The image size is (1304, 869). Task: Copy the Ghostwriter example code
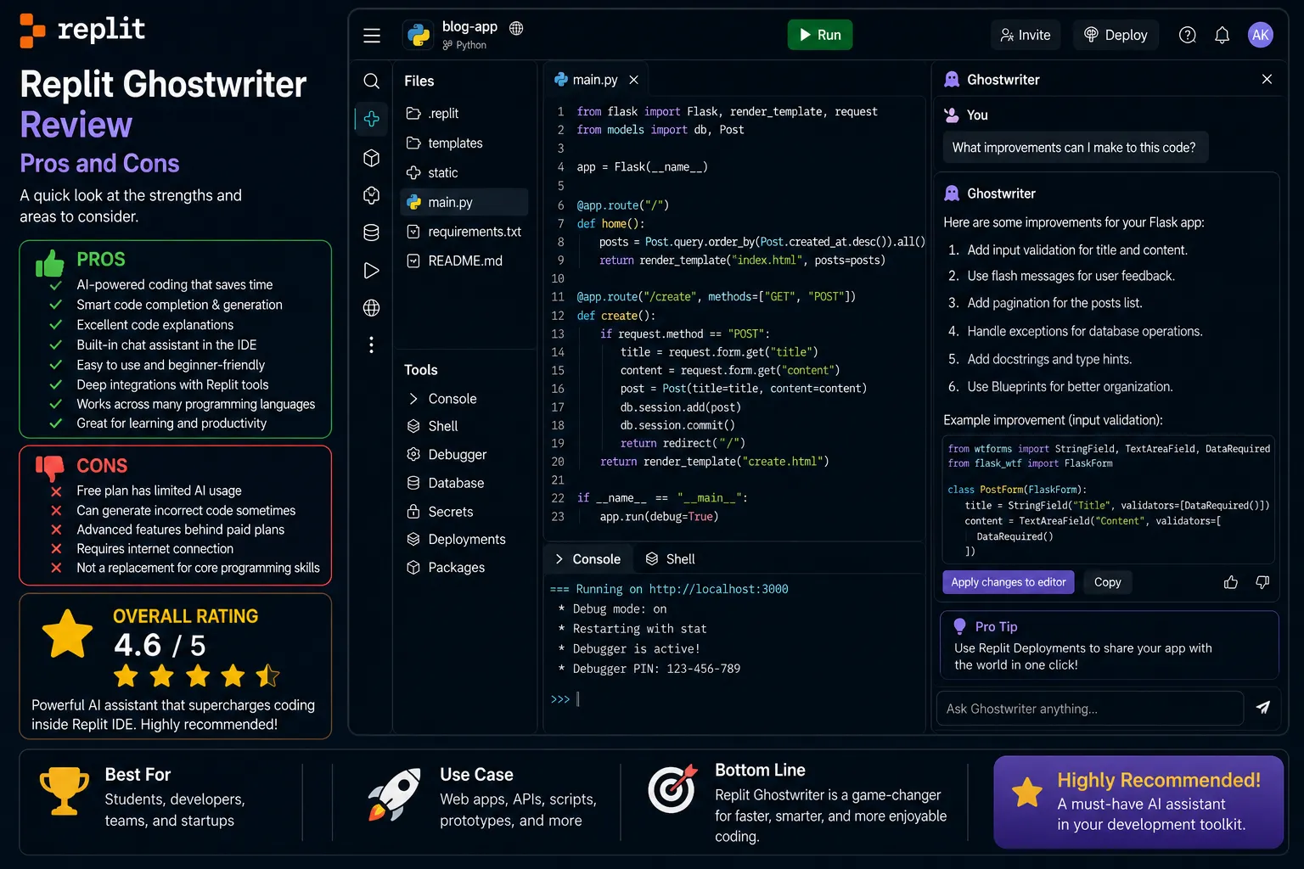click(x=1107, y=582)
